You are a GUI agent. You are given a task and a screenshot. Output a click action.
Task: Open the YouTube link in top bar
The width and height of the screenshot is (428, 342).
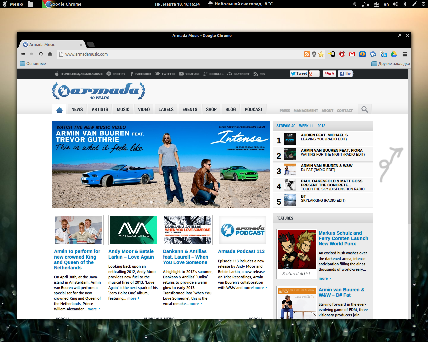coord(189,74)
